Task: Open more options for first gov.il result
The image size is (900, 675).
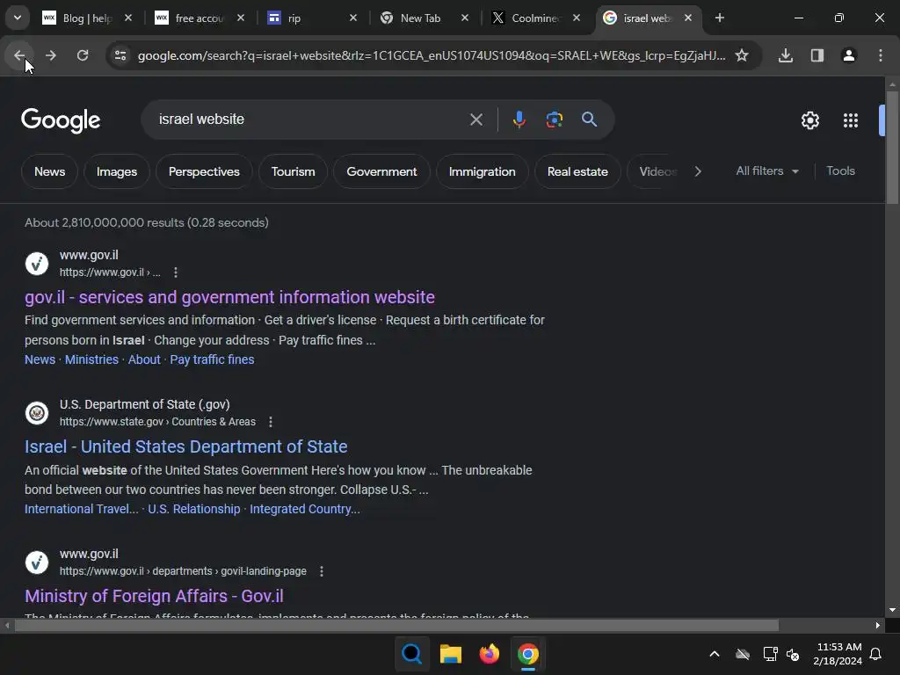Action: (x=176, y=272)
